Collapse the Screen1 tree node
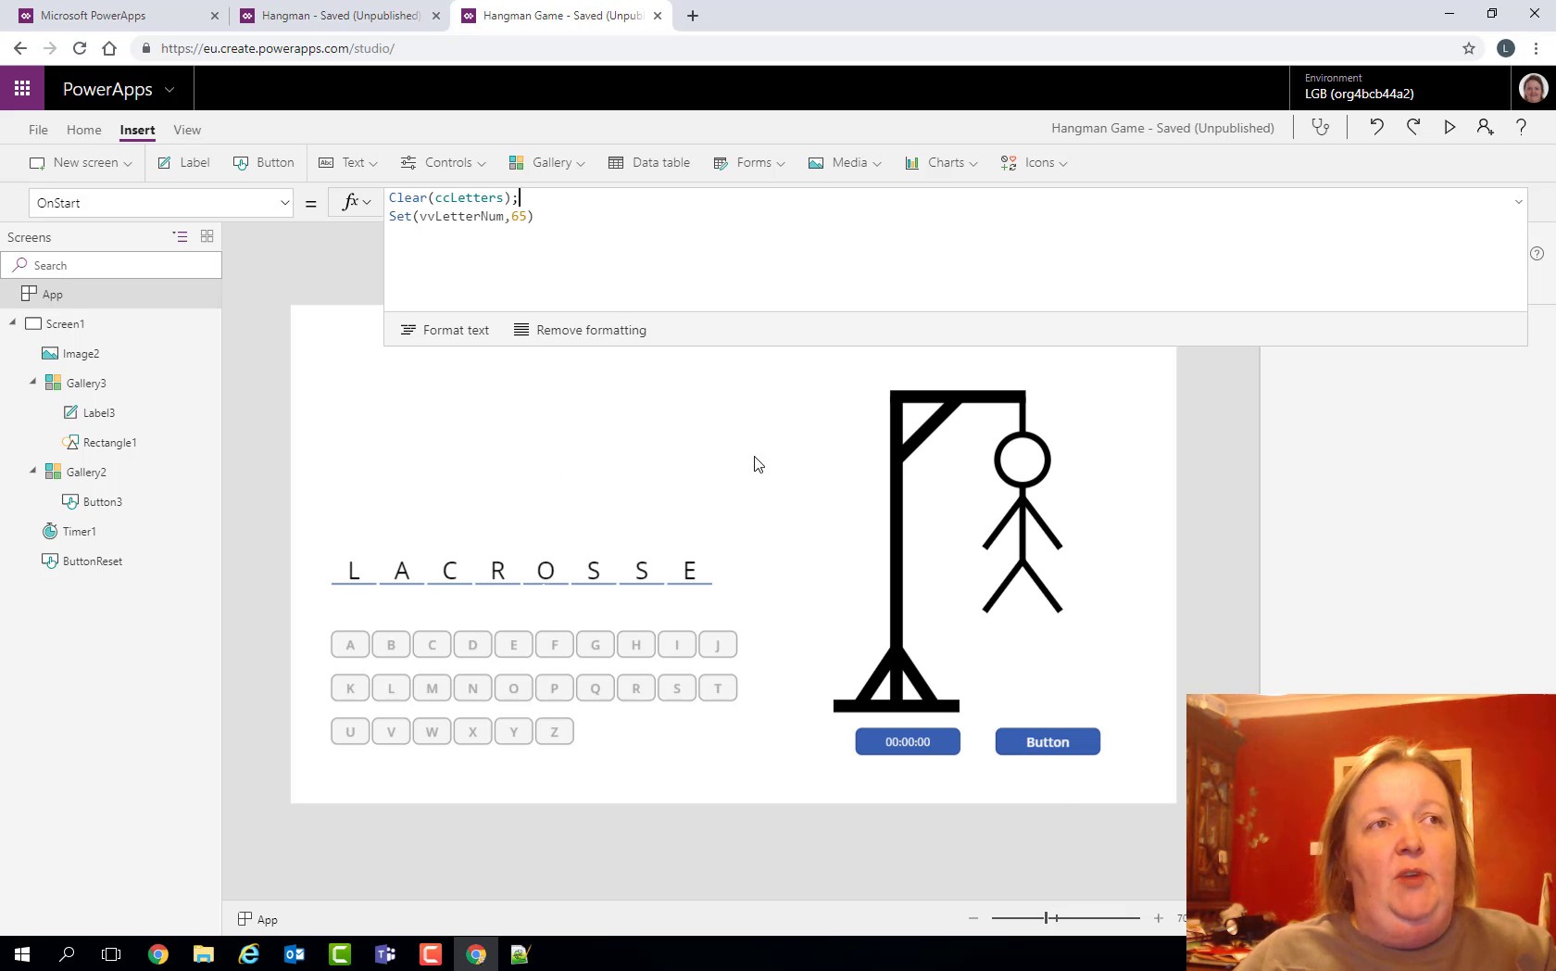1556x971 pixels. [13, 323]
